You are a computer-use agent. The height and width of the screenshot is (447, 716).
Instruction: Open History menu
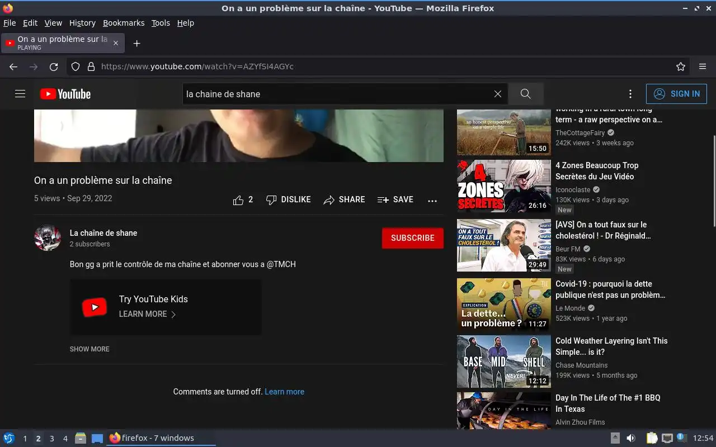(82, 23)
